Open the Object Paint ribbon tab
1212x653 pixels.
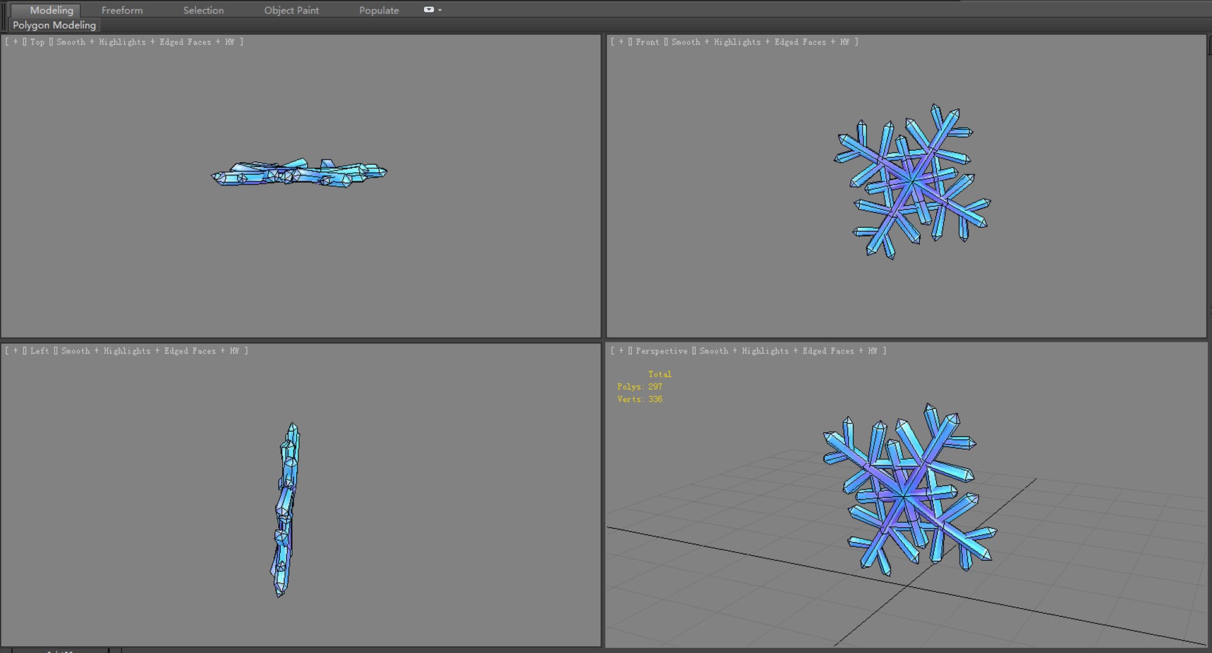pyautogui.click(x=292, y=10)
